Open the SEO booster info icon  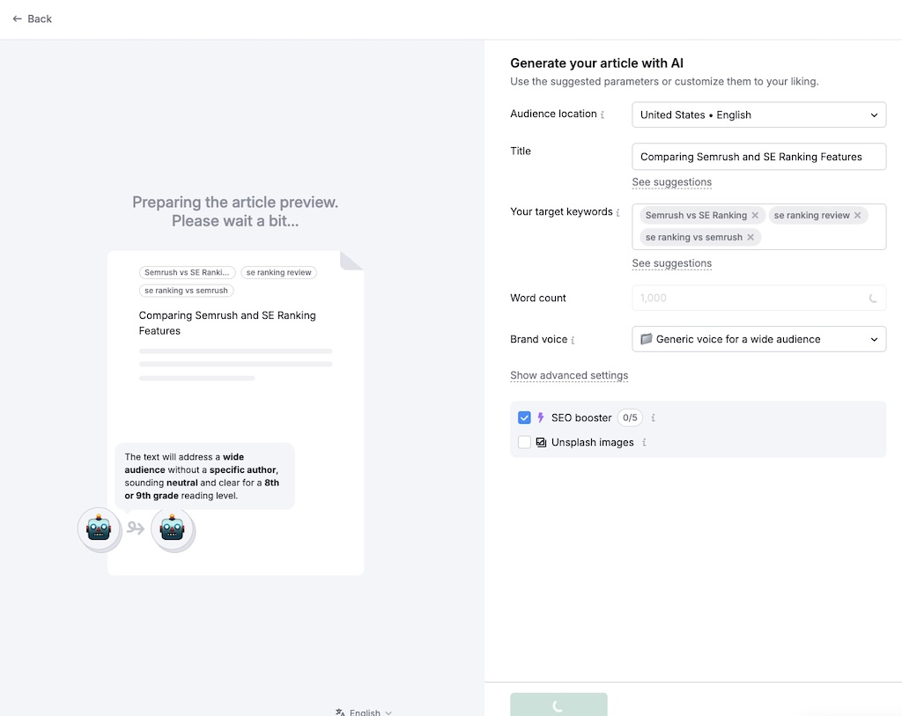tap(653, 418)
